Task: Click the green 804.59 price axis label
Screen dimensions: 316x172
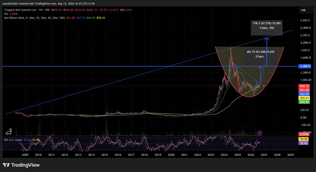Action: coord(304,102)
